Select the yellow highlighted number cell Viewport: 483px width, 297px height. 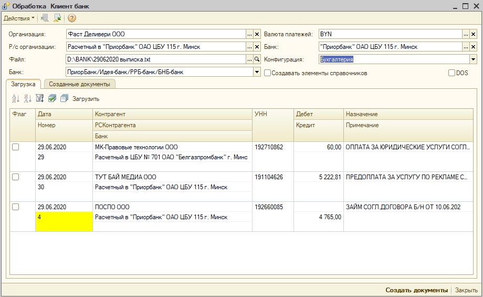[64, 221]
